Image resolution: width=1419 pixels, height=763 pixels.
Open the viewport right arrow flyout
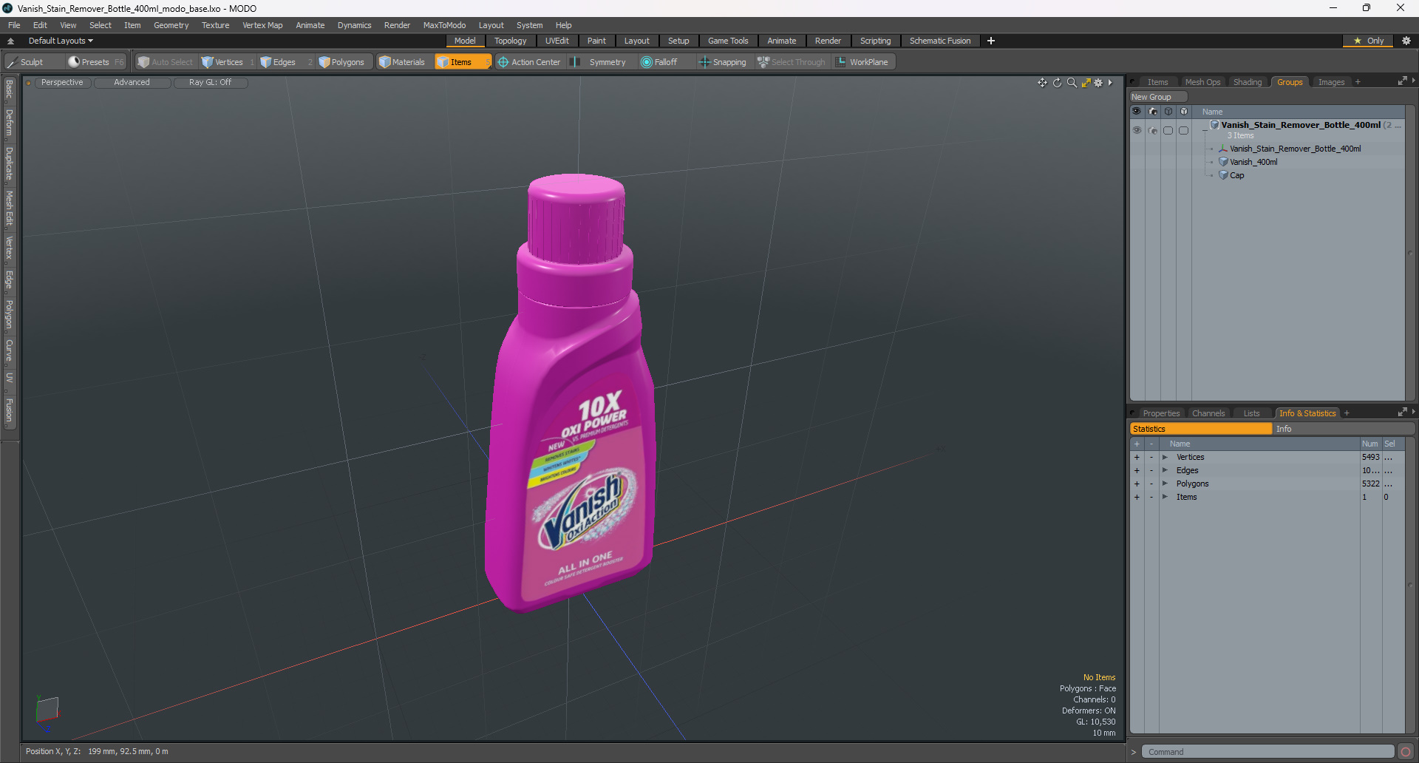coord(1110,83)
